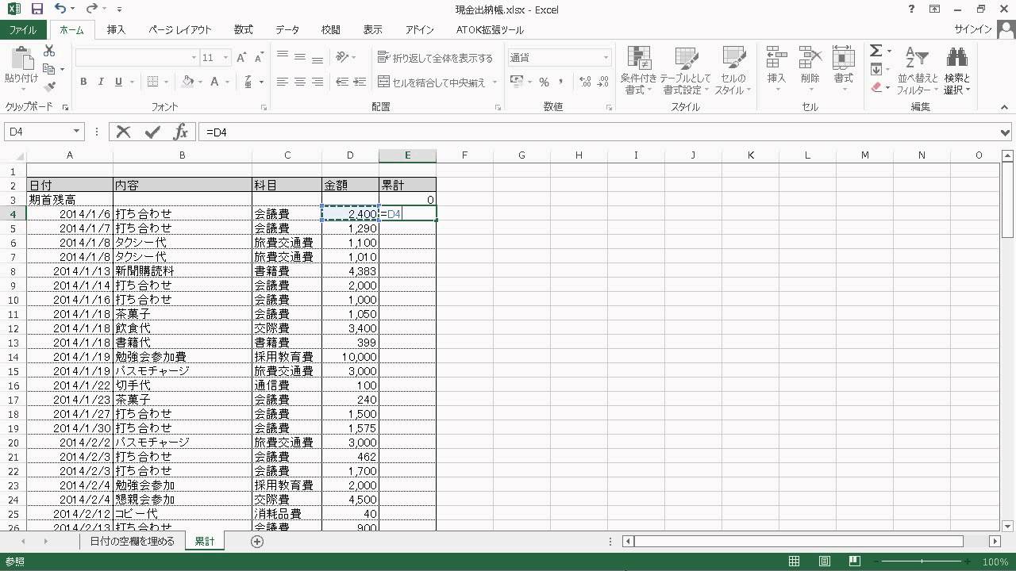Viewport: 1016px width, 571px height.
Task: Confirm the formula with the check mark
Action: [x=152, y=132]
